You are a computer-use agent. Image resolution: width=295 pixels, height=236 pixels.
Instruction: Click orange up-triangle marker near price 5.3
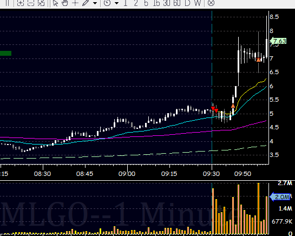tap(233, 106)
